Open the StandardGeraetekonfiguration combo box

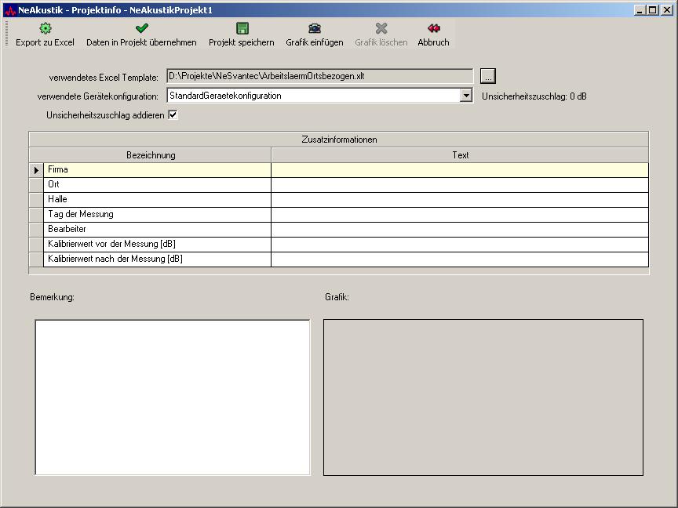coord(313,96)
